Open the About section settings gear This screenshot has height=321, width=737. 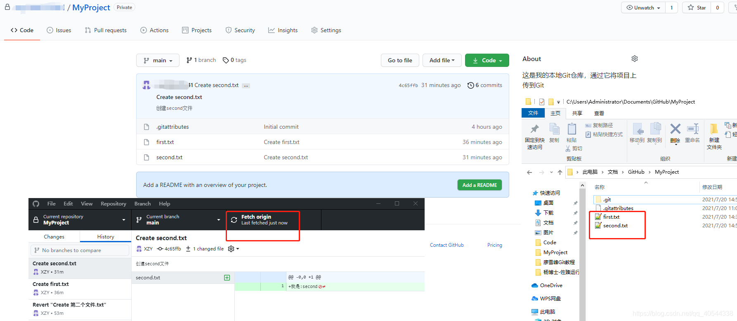coord(635,59)
